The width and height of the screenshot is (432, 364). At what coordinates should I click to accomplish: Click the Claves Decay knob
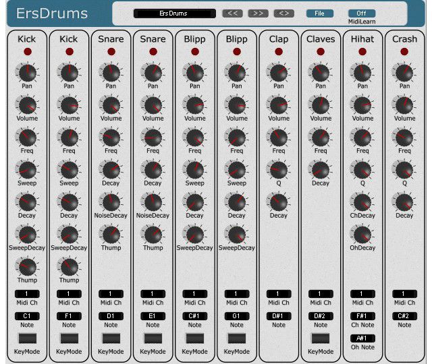click(x=321, y=170)
